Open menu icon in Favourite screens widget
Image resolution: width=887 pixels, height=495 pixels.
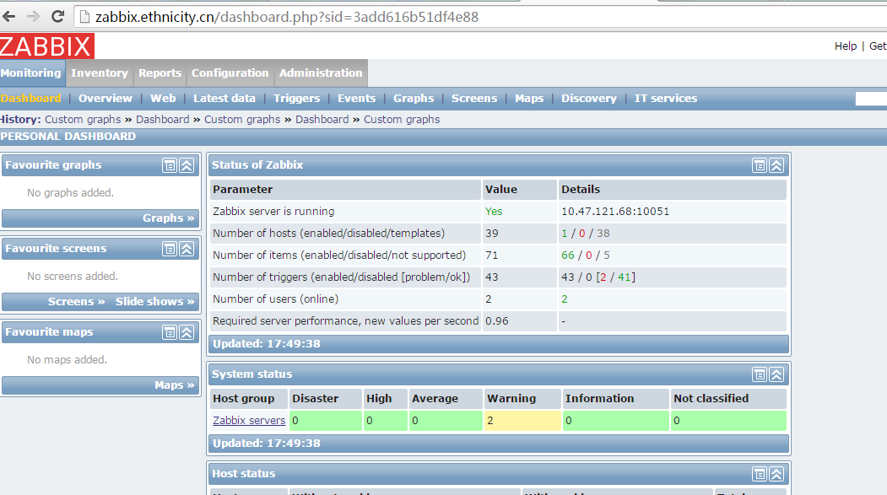[x=170, y=249]
